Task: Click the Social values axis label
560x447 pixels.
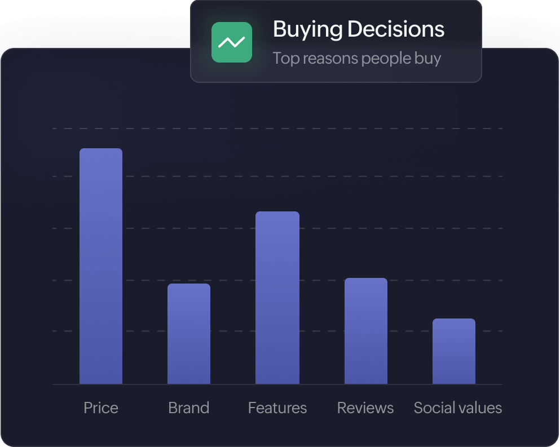Action: (458, 408)
